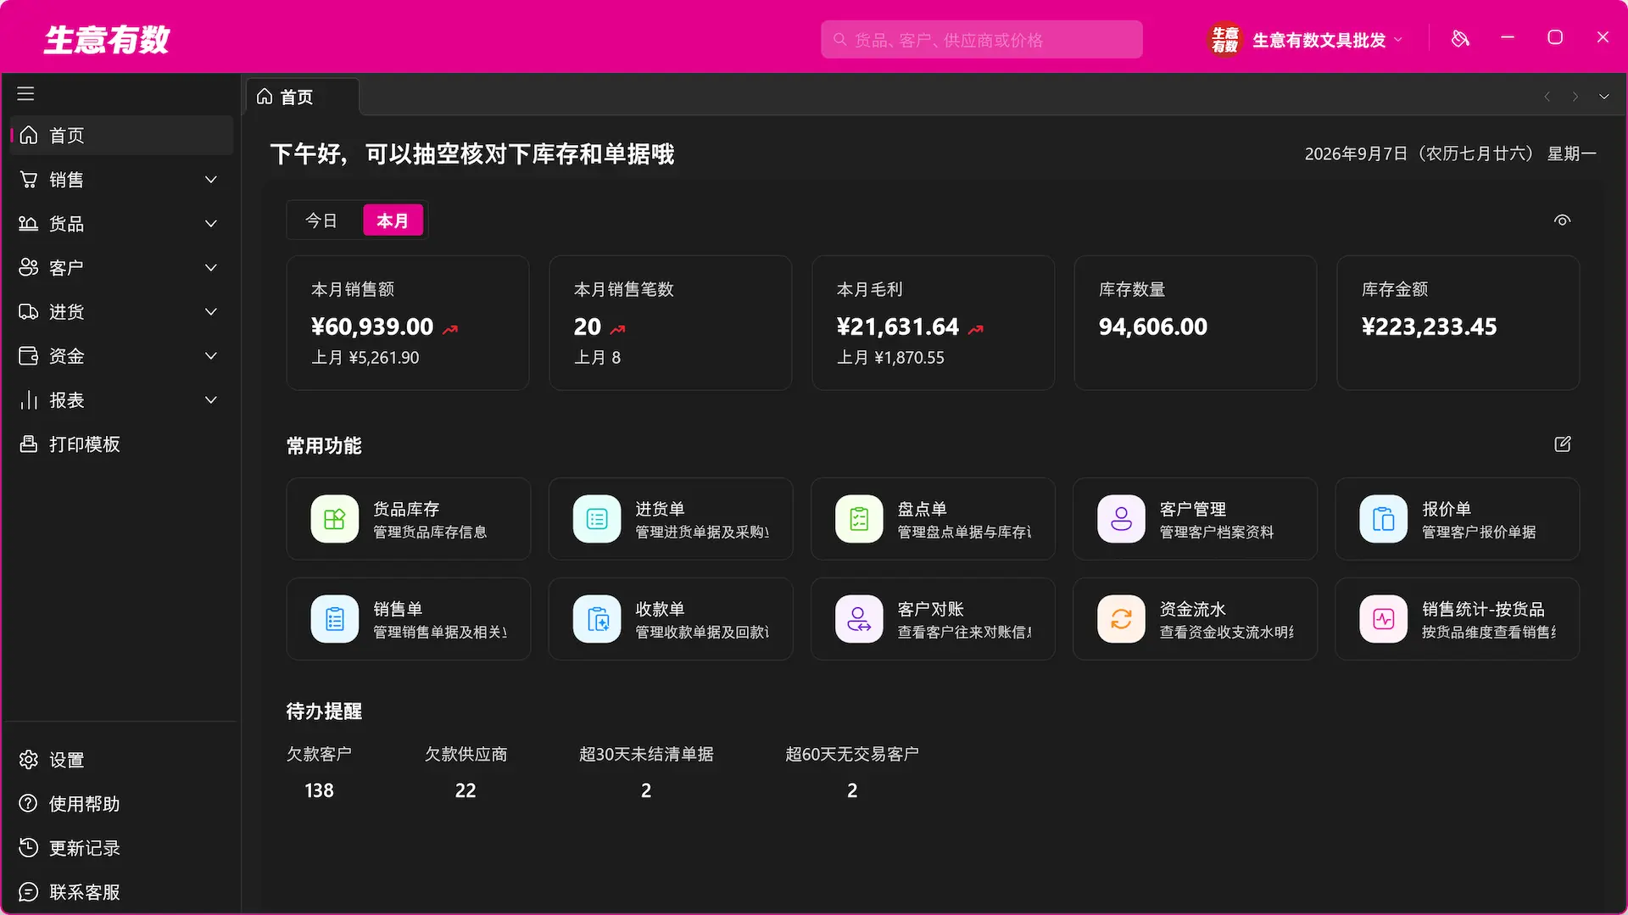Open the 资金流水 cash flow icon
This screenshot has height=915, width=1628.
click(1121, 619)
